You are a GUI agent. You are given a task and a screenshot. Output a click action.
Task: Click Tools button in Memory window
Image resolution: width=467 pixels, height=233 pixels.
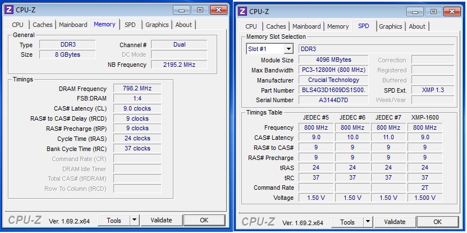click(x=114, y=221)
